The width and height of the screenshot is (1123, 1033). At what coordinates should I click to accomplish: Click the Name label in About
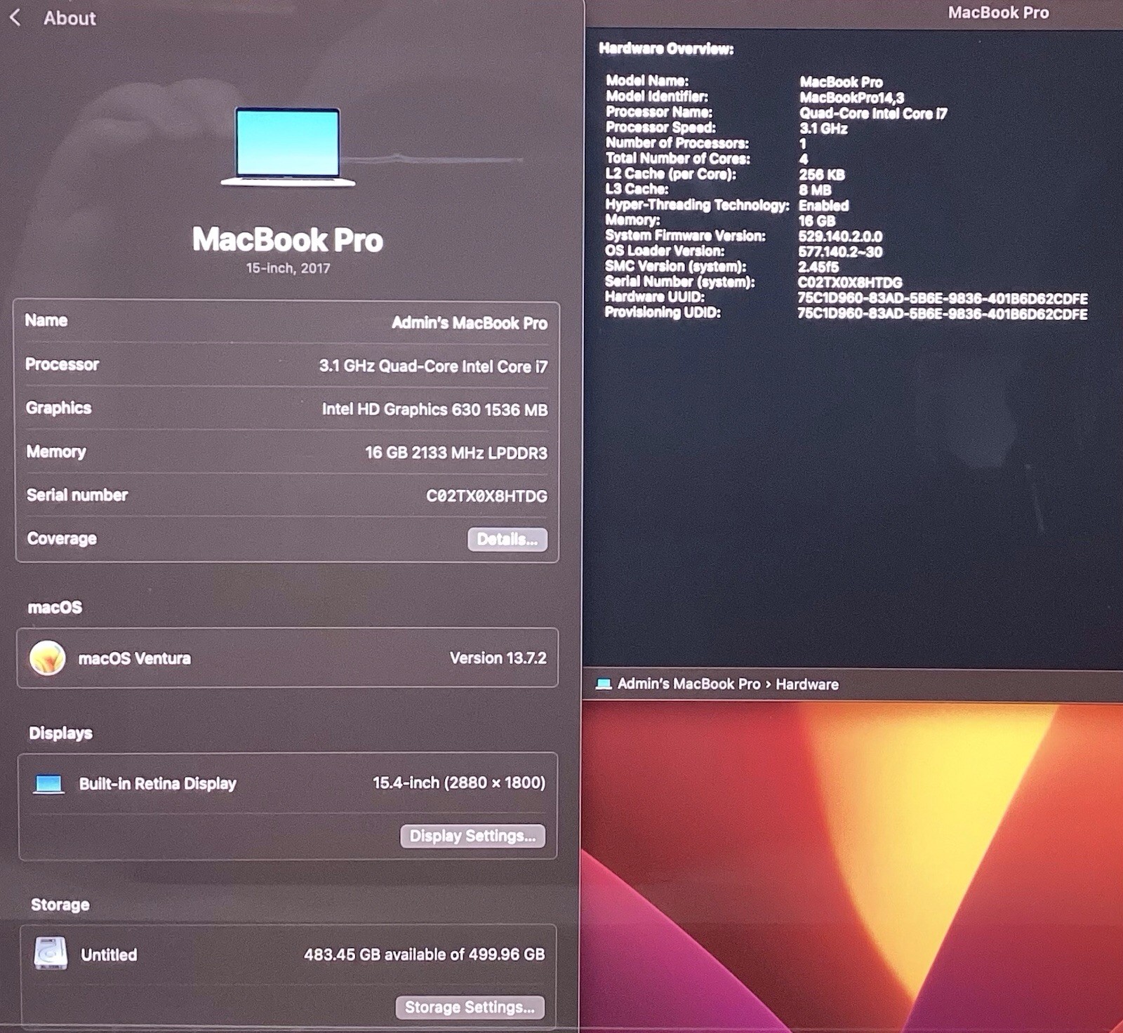click(x=46, y=321)
